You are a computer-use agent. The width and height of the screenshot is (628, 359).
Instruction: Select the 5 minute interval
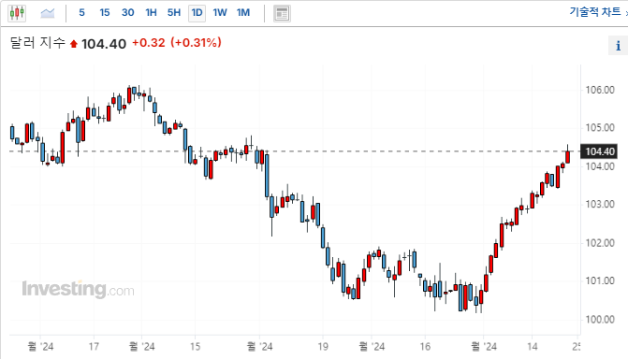pos(81,13)
